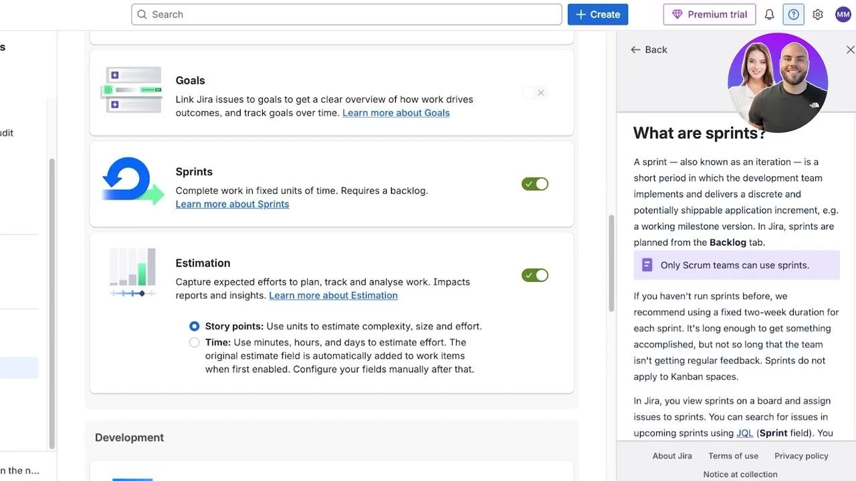Enable the Goals toggle
Image resolution: width=856 pixels, height=481 pixels.
[x=535, y=93]
